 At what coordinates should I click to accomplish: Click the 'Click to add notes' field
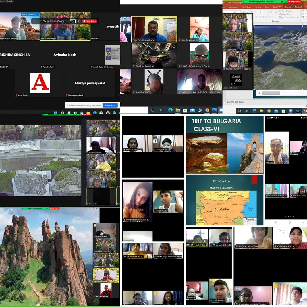[236, 102]
